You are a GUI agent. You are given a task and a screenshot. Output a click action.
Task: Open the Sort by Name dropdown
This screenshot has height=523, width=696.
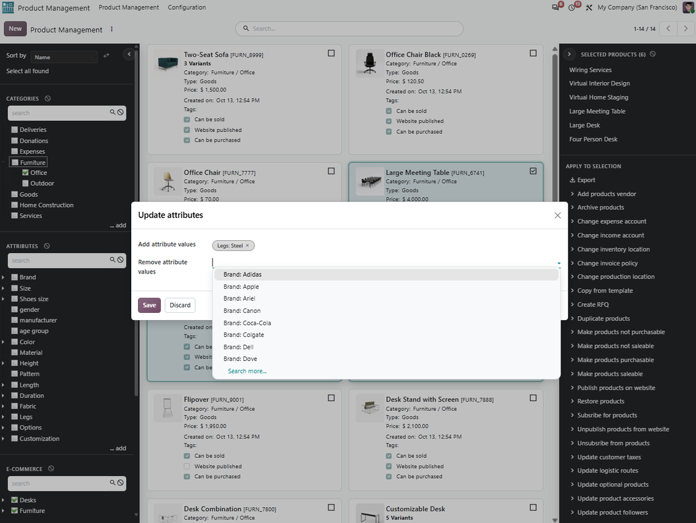[x=64, y=57]
